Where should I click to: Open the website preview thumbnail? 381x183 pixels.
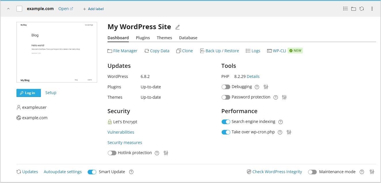57,52
